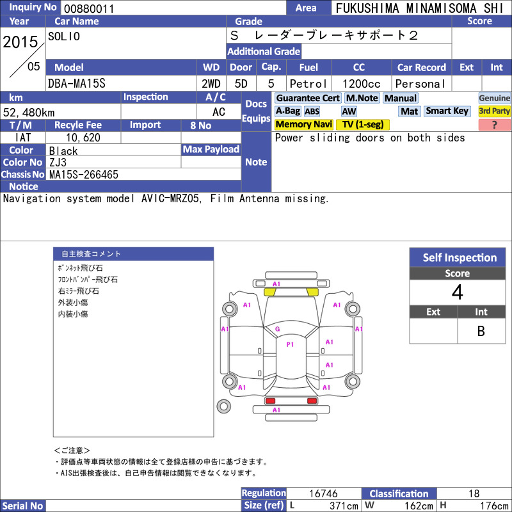Click the Petrol fuel value
Screen dimensions: 512x512
(x=308, y=84)
